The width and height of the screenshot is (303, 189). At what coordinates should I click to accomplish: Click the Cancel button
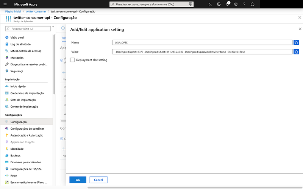pos(98,180)
